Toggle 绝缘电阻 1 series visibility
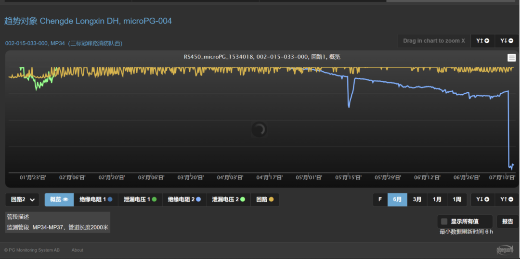 click(x=96, y=199)
